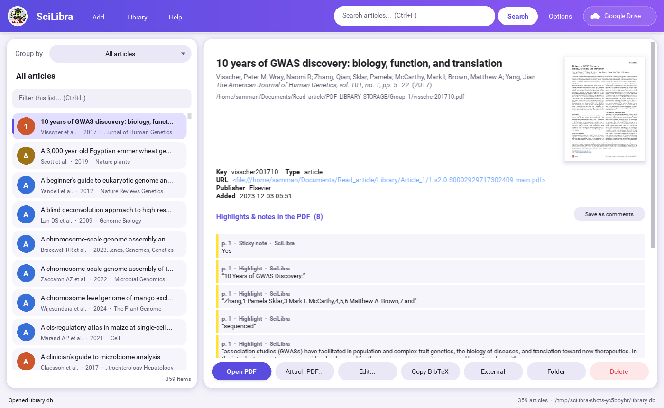This screenshot has width=664, height=408.
Task: Select the cis-regulatory atlas in maize article
Action: [x=100, y=332]
